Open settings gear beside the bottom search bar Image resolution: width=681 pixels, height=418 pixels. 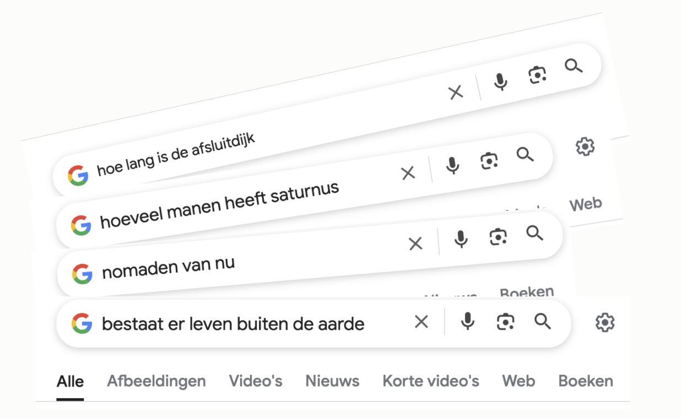pos(605,322)
